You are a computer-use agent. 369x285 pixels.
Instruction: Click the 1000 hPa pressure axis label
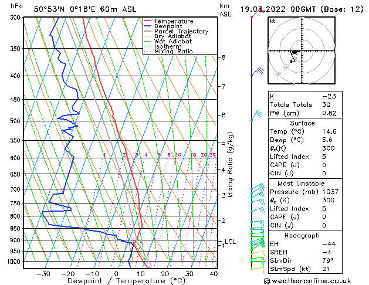[x=15, y=262]
